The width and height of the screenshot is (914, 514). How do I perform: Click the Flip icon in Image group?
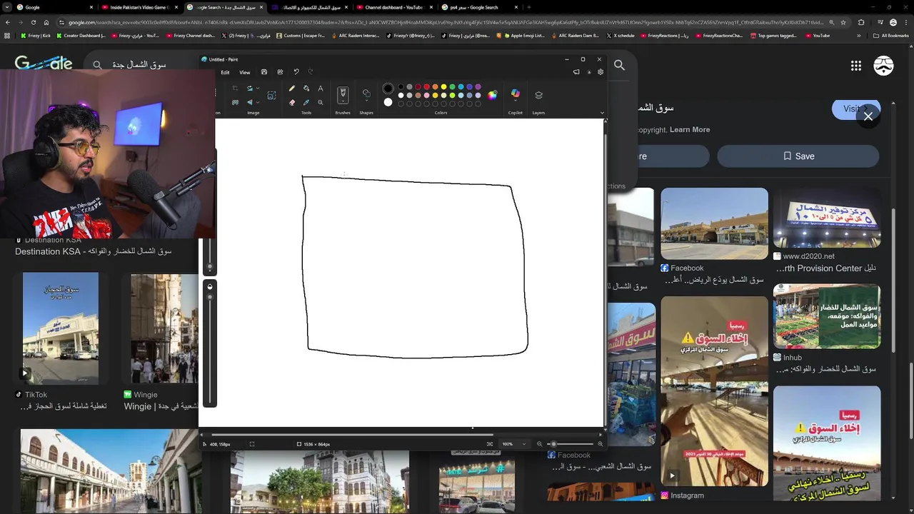[250, 102]
